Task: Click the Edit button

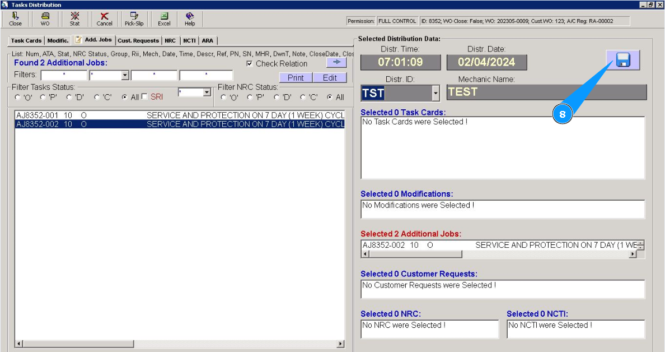Action: (x=330, y=78)
